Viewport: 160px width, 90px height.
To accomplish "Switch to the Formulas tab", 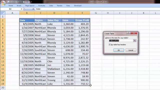I will click(42, 5).
